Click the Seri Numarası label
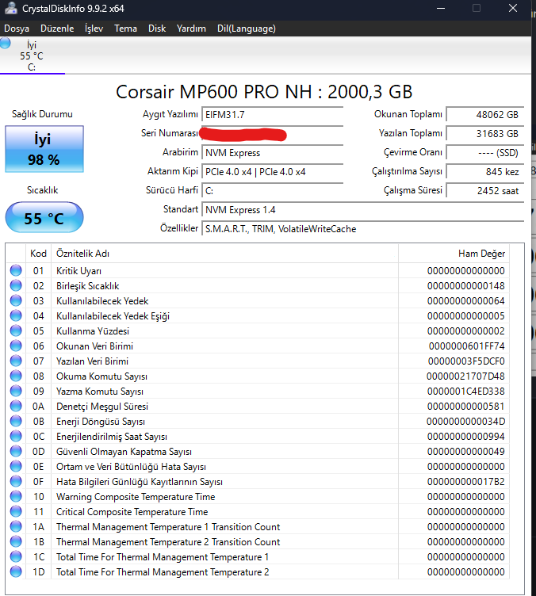Screen dimensions: 536x596 click(170, 133)
